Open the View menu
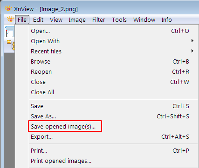The width and height of the screenshot is (199, 168). tap(56, 20)
